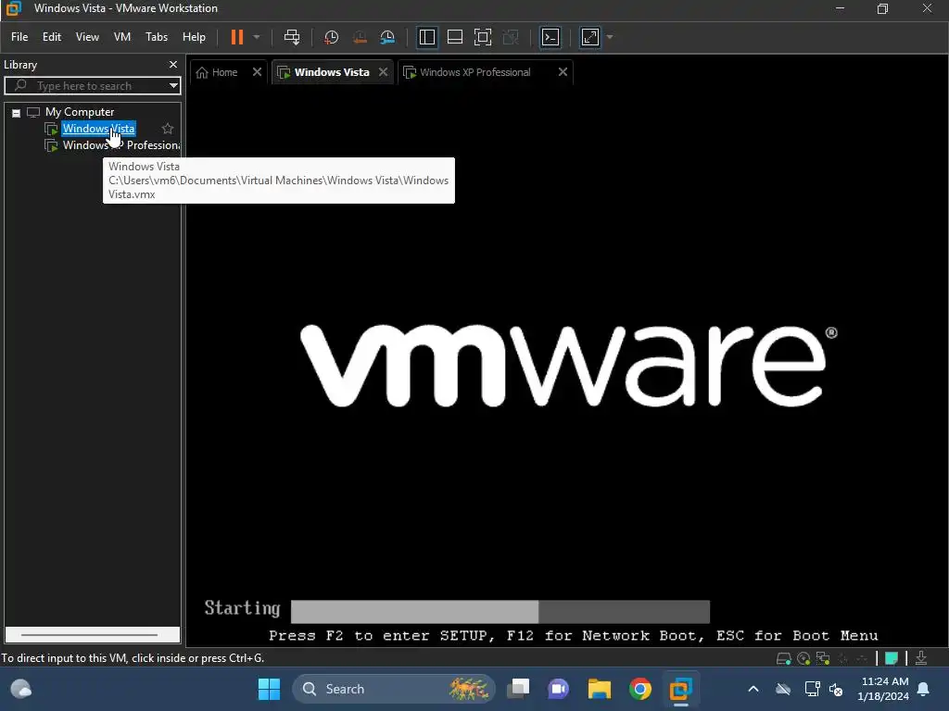Suspend the VM with the orange pause button
Image resolution: width=949 pixels, height=711 pixels.
coord(236,37)
